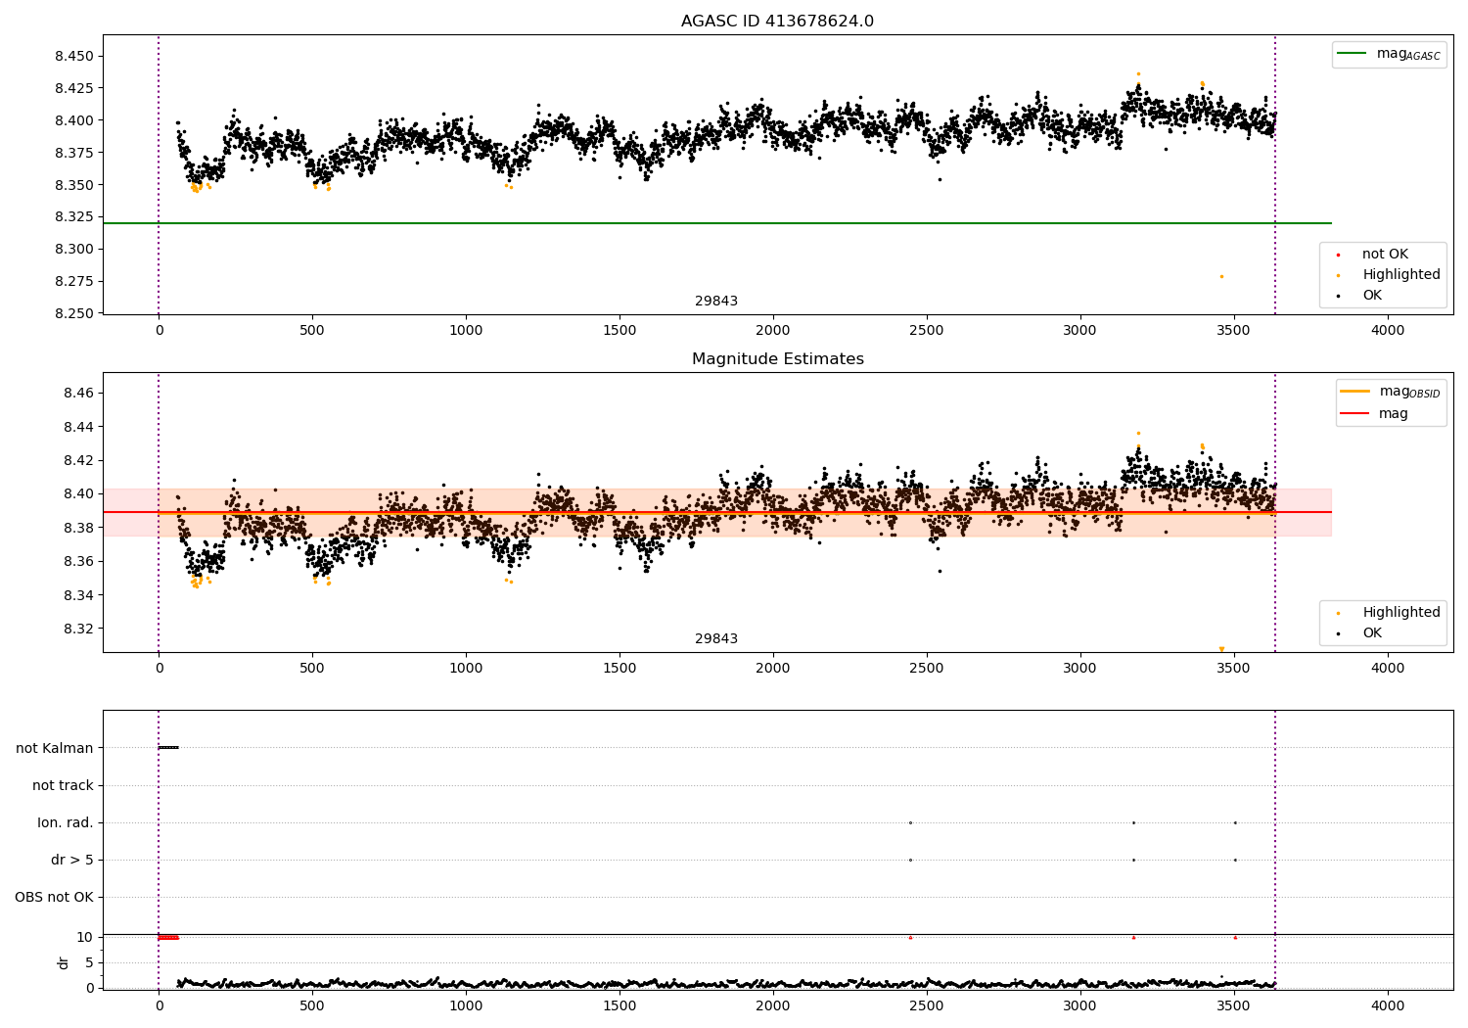The height and width of the screenshot is (1028, 1468).
Task: Click the 'not track' axis label
Action: (x=63, y=786)
